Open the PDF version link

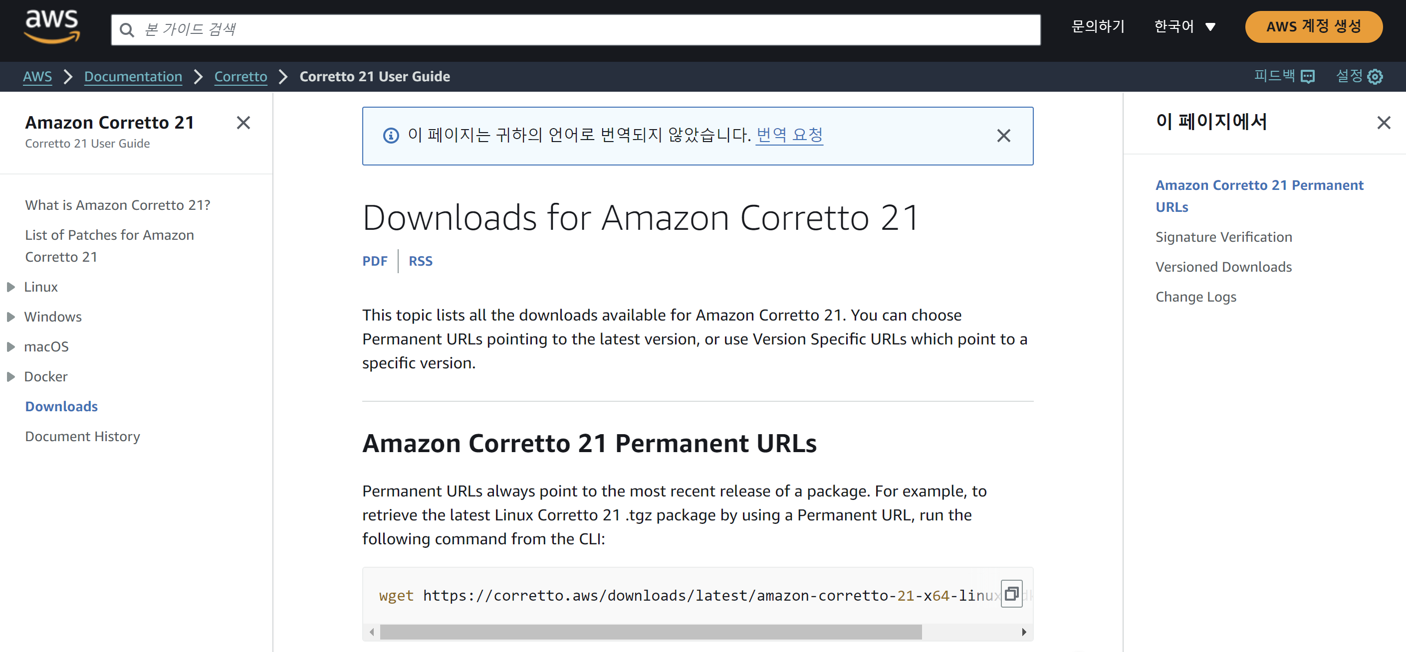[x=374, y=261]
